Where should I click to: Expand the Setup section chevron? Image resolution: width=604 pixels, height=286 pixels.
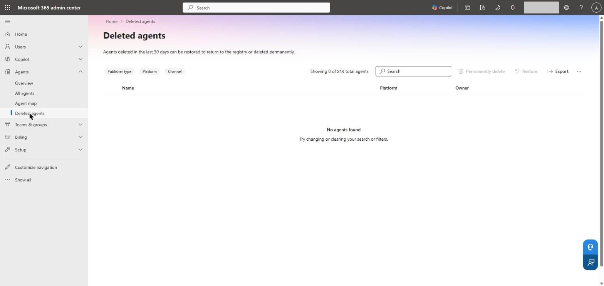81,150
